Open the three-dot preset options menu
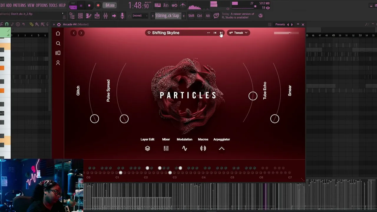Viewport: 377px width, 212px height. tap(208, 33)
